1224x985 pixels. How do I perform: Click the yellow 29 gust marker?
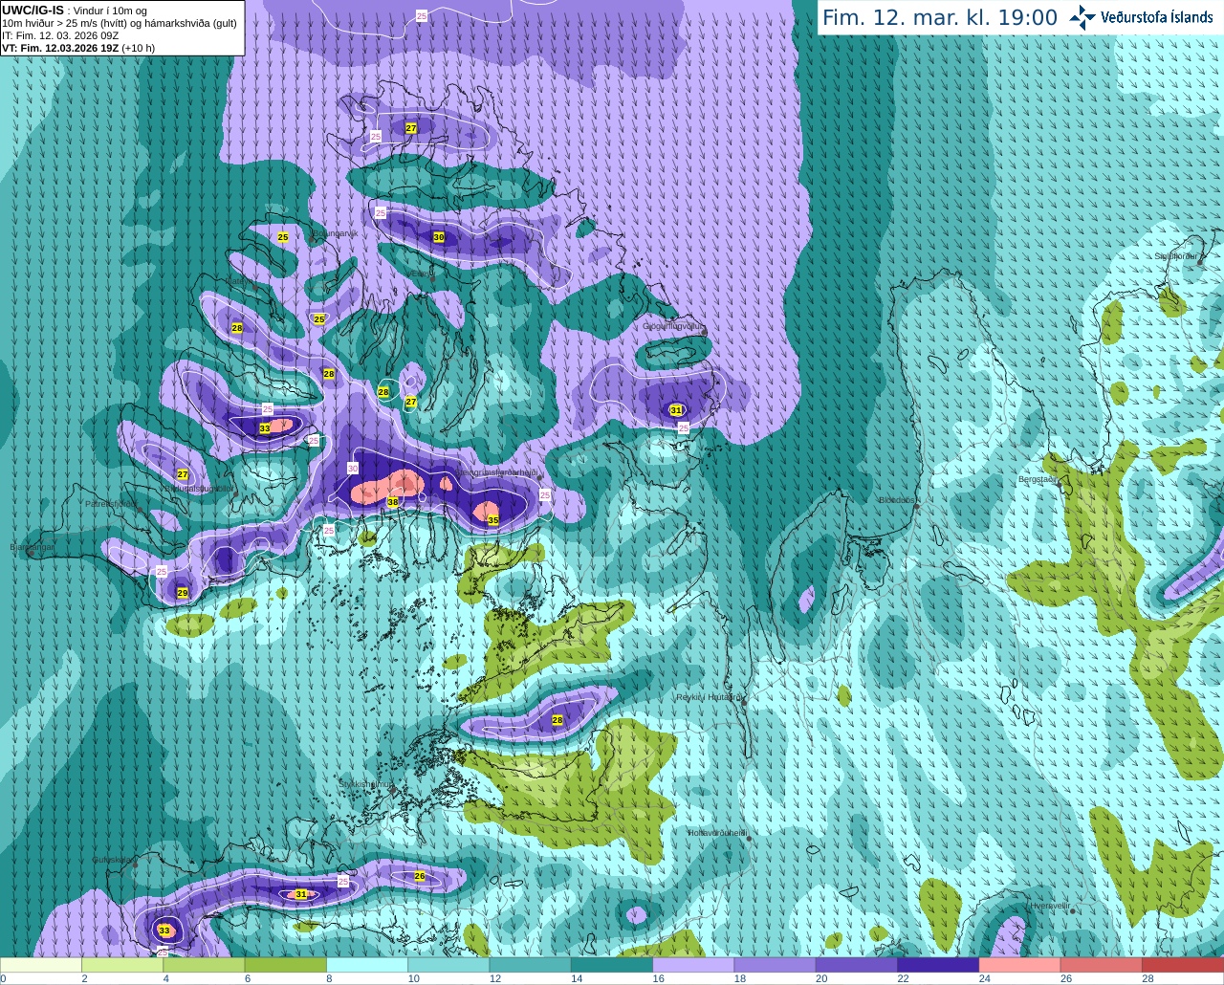click(183, 594)
